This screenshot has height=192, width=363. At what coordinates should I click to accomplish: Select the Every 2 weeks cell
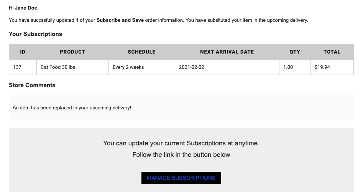coord(142,67)
